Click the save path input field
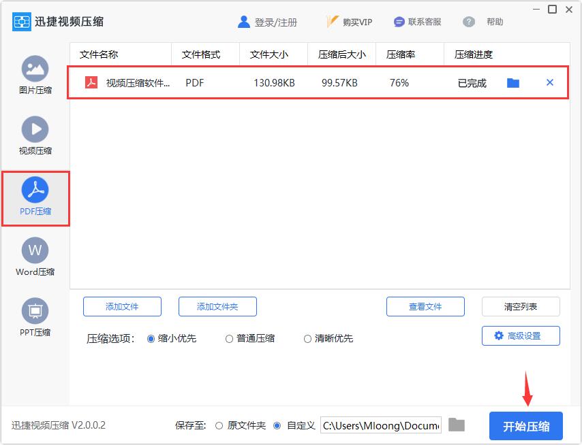The height and width of the screenshot is (445, 582). (381, 425)
